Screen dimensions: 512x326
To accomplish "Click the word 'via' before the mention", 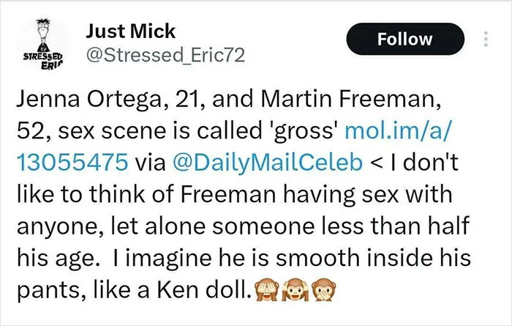I will pyautogui.click(x=150, y=163).
